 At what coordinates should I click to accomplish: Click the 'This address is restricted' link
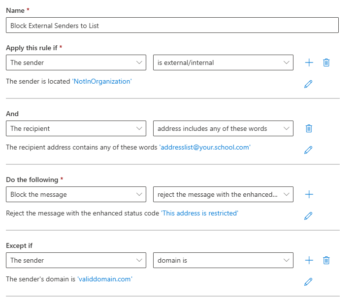(x=199, y=213)
